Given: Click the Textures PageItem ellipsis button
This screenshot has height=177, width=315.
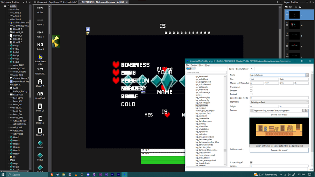Looking at the screenshot, I should pos(304,111).
